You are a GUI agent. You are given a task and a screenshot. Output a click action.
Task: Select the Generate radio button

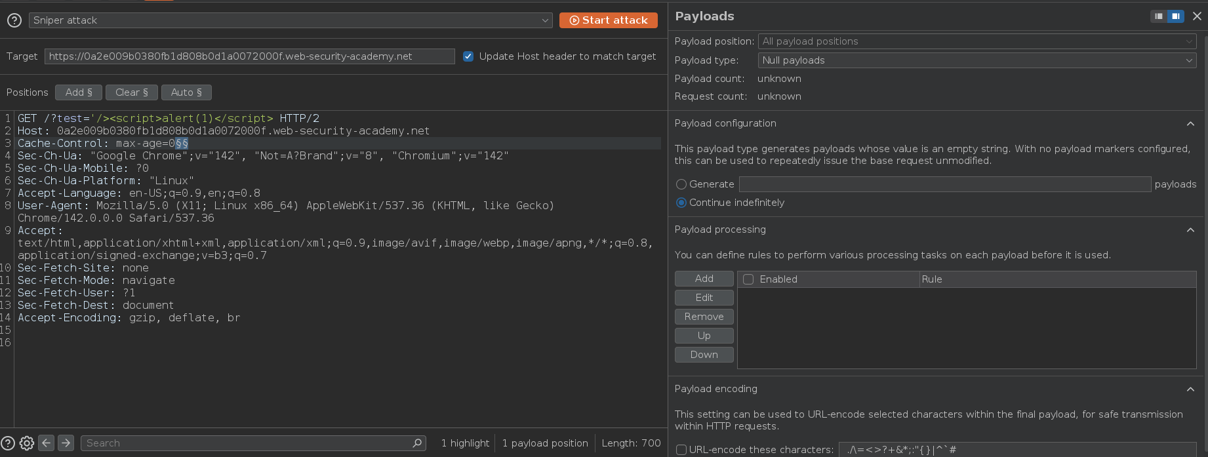[x=681, y=184]
